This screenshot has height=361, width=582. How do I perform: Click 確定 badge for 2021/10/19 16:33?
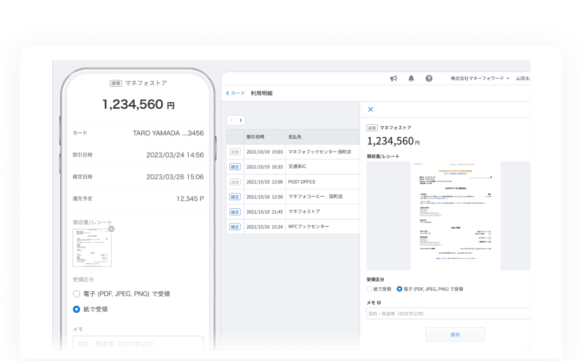coord(235,167)
